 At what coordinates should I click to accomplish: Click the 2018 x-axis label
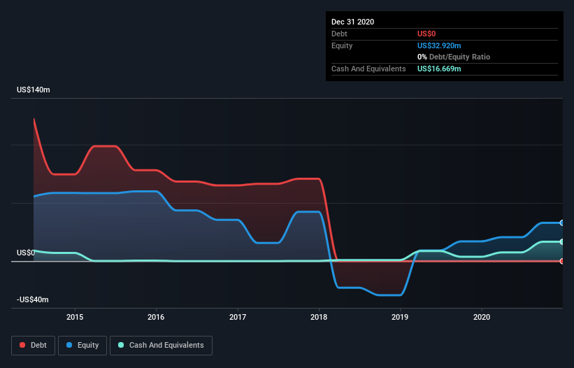point(319,317)
